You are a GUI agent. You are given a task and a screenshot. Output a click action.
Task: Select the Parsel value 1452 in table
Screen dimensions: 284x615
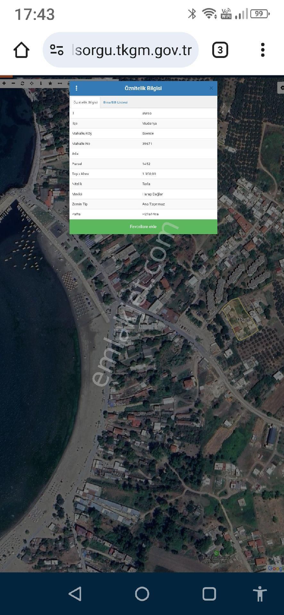click(146, 164)
